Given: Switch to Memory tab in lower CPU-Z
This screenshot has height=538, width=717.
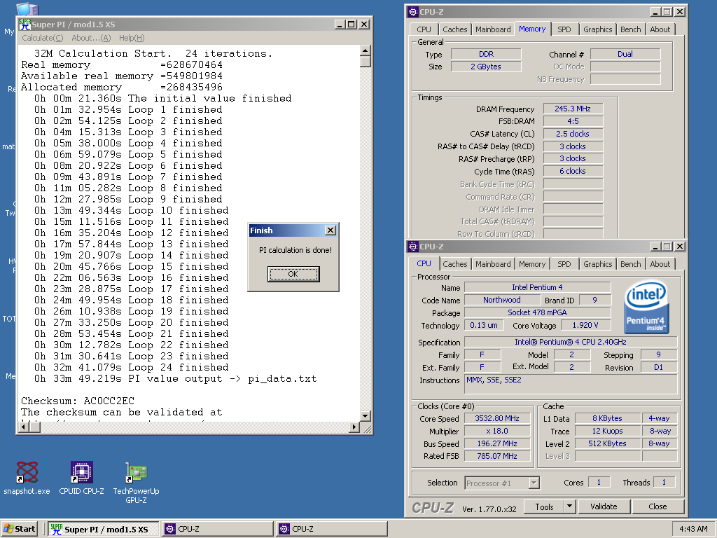Looking at the screenshot, I should pos(532,264).
